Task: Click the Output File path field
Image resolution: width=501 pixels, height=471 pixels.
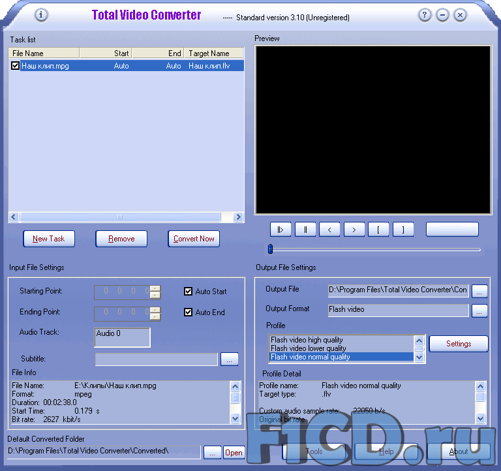Action: [399, 290]
